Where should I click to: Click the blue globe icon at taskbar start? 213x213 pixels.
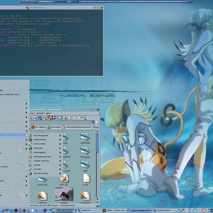[3, 210]
